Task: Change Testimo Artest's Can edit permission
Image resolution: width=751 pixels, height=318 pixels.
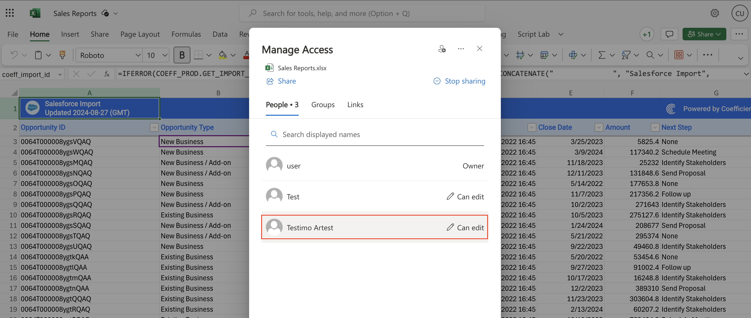Action: click(x=465, y=228)
